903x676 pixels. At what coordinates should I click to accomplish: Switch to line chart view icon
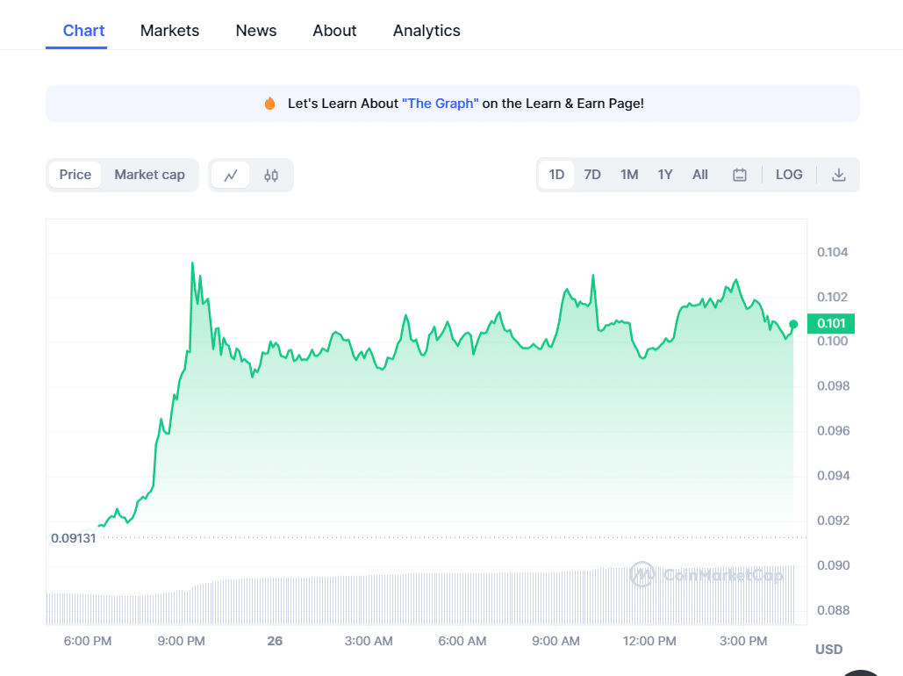coord(231,175)
